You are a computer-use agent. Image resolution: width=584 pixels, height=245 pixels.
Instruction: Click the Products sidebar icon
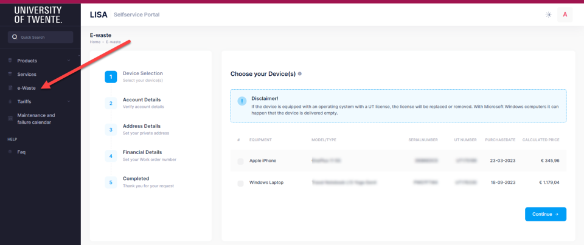pos(10,61)
